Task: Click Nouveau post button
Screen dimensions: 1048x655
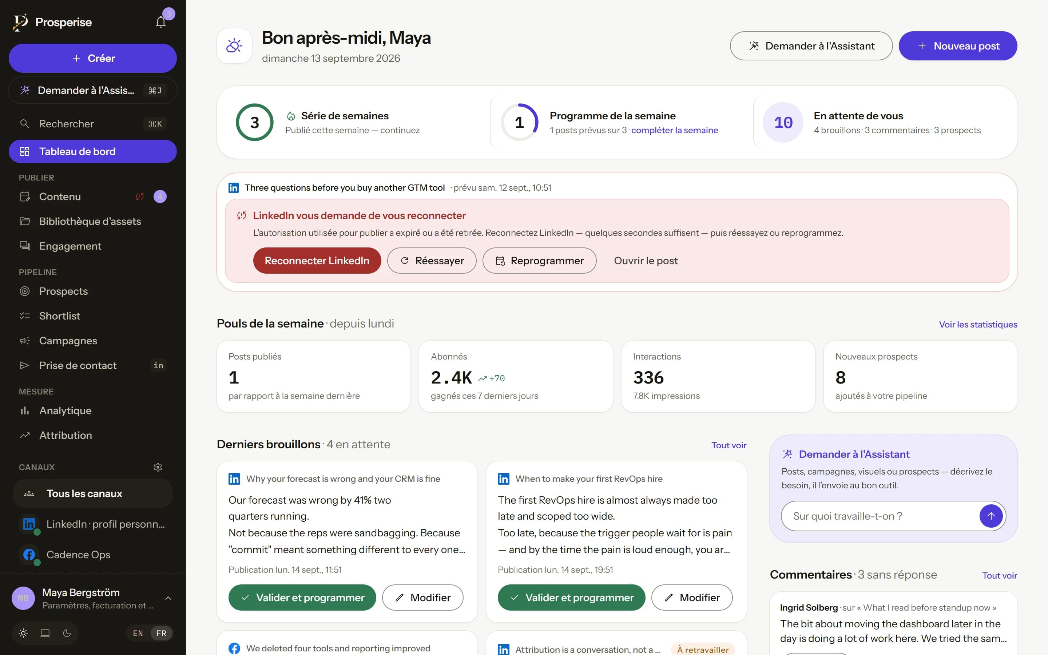Action: (x=958, y=46)
